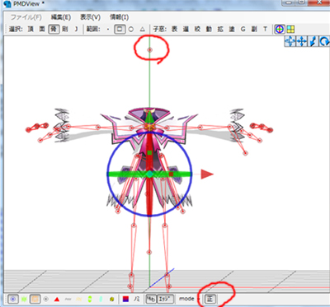Select the yellow four-square grid icon
The width and height of the screenshot is (330, 307).
coord(290,29)
